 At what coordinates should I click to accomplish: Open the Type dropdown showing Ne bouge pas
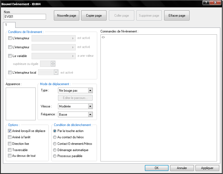75,91
